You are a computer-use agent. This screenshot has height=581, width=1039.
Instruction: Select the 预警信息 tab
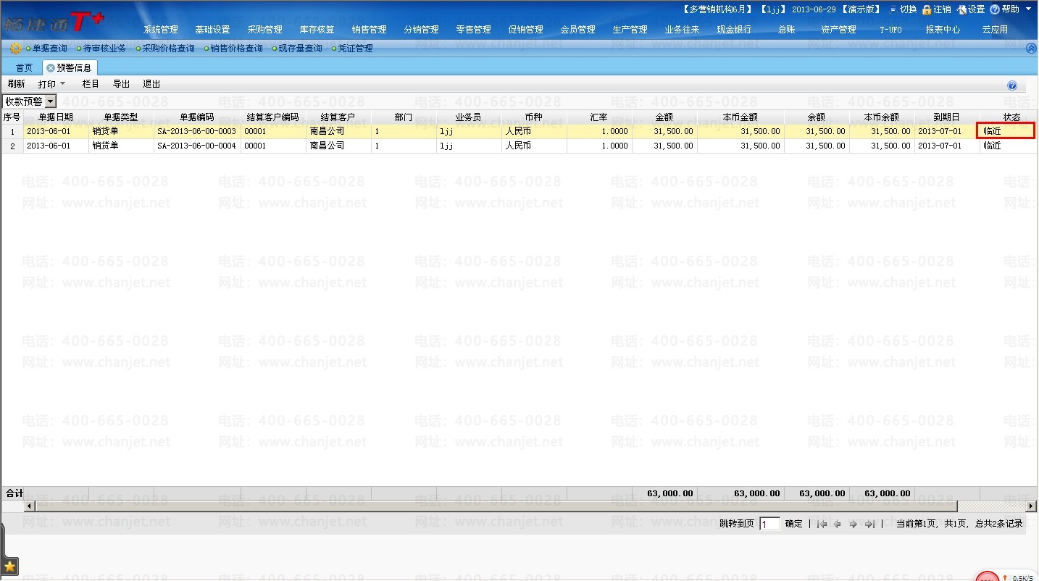[74, 68]
